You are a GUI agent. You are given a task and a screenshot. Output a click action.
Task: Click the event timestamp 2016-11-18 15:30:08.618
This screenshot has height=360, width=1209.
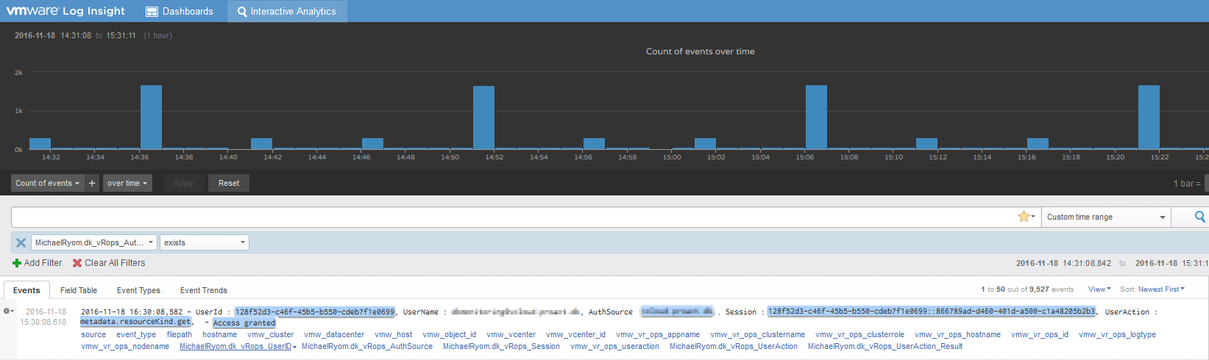click(44, 317)
